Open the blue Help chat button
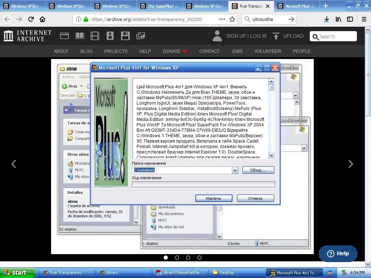 [338, 253]
